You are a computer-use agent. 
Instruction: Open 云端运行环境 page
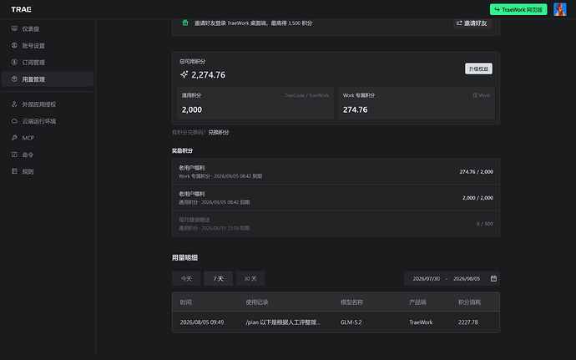pos(48,121)
